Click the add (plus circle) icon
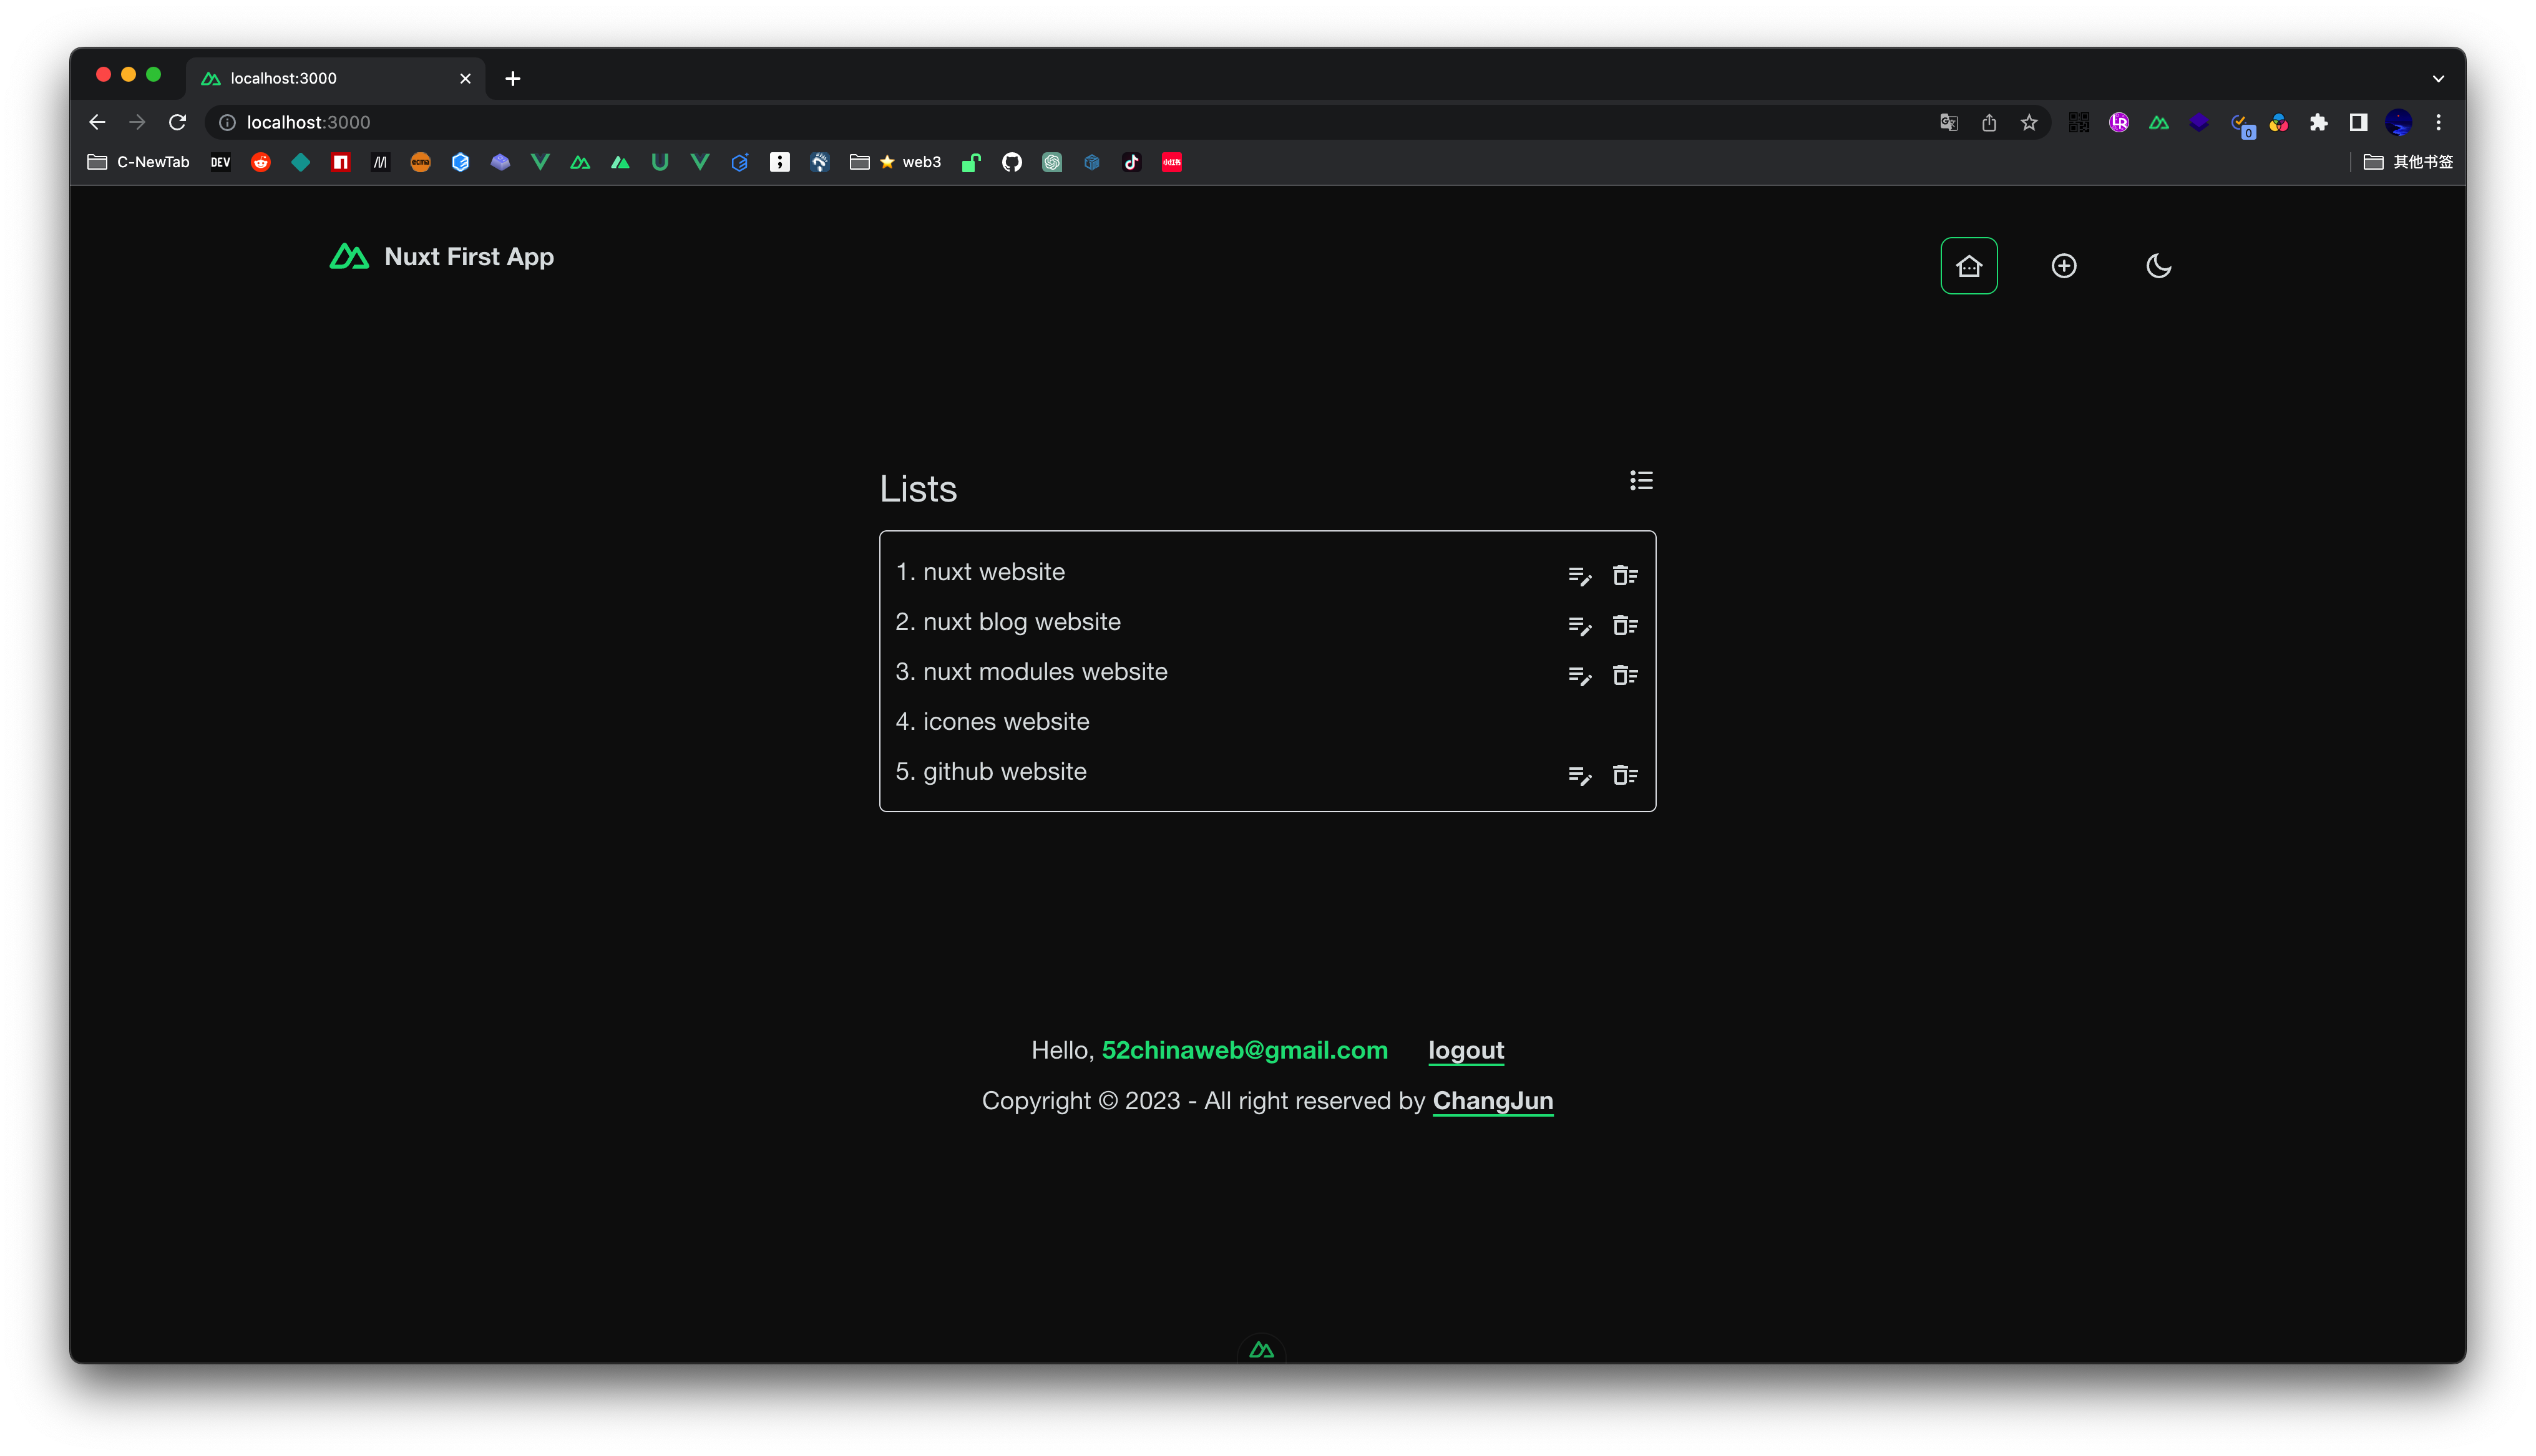 click(2063, 266)
